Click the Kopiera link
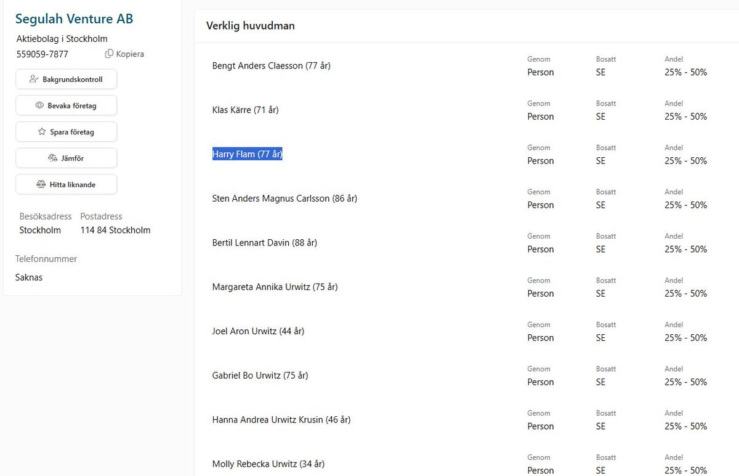The image size is (739, 476). click(130, 54)
